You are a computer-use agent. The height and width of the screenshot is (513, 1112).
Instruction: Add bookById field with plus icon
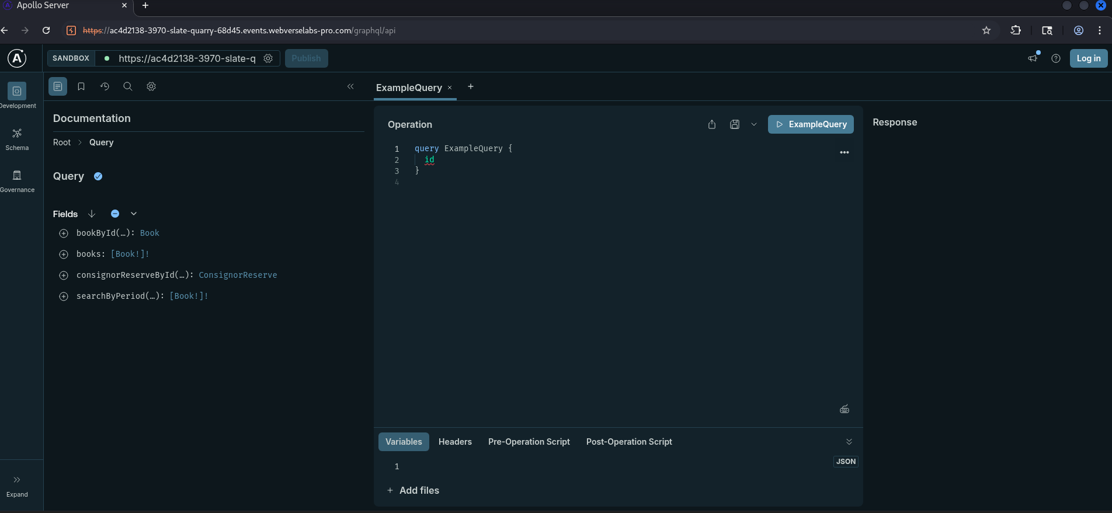tap(64, 233)
